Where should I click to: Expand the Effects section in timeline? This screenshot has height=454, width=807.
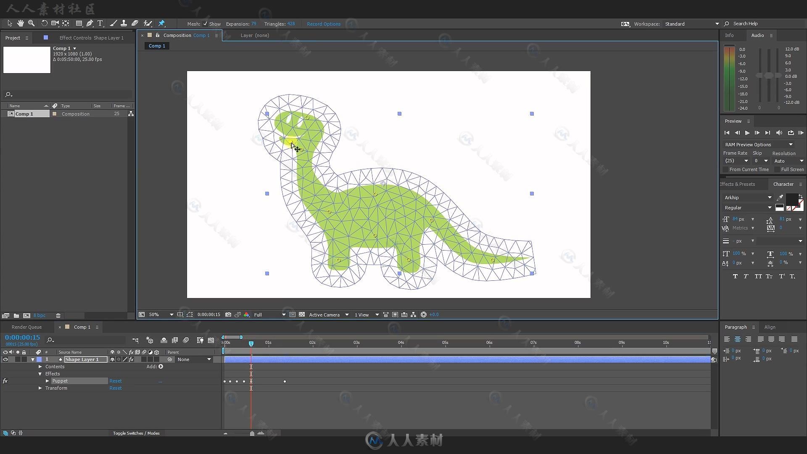(x=40, y=374)
